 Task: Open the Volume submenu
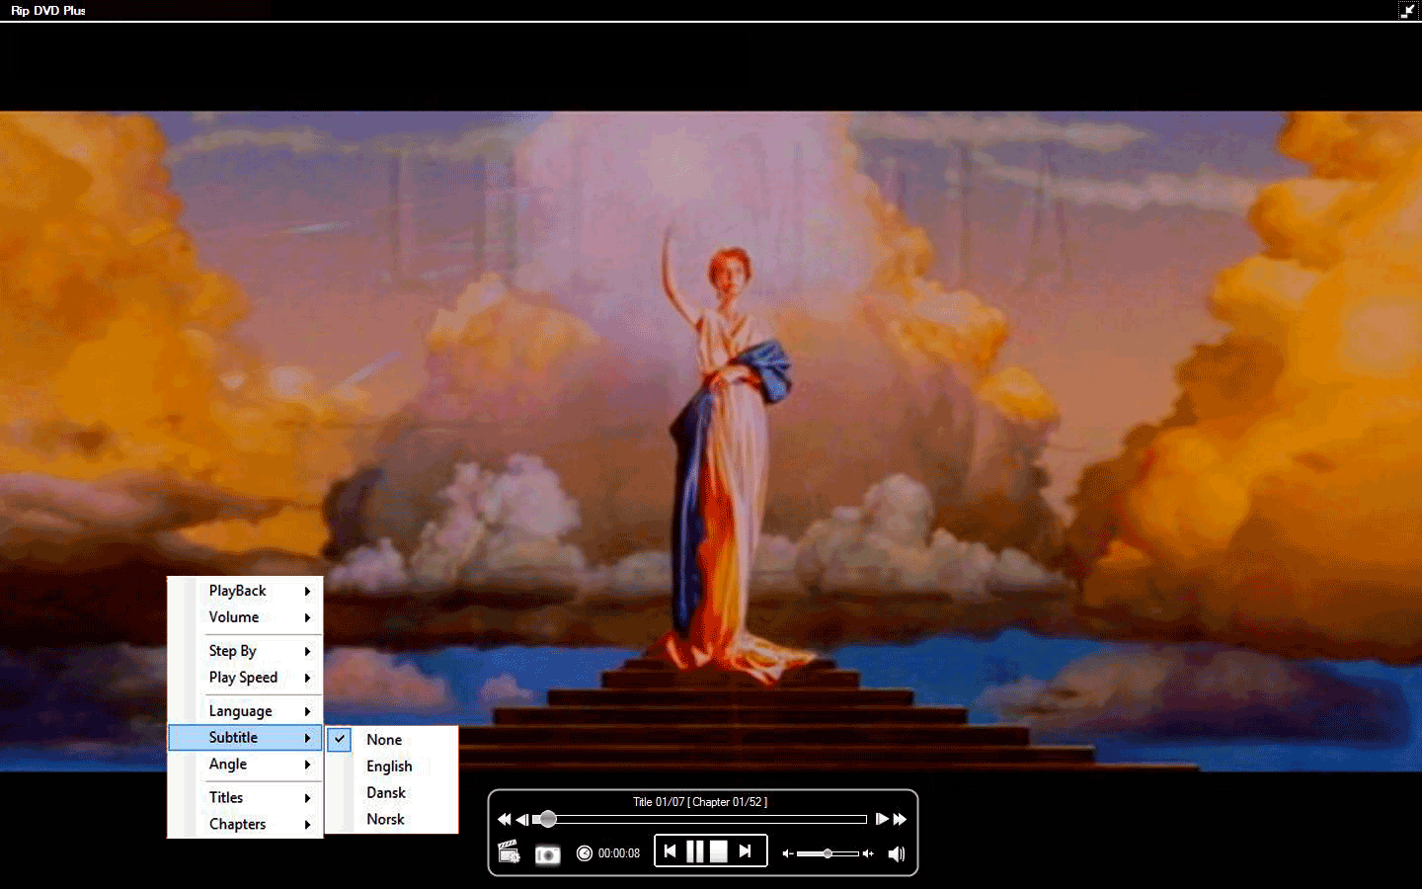point(245,617)
